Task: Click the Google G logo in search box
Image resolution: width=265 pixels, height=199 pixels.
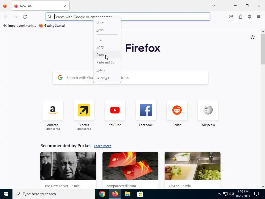Action: 60,78
